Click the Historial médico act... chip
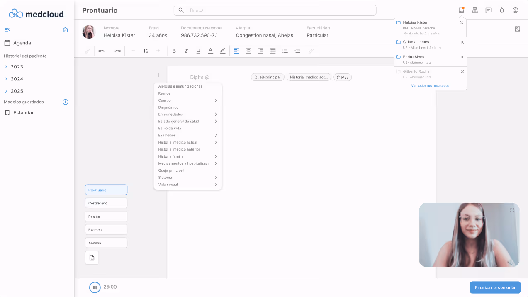Viewport: 528px width, 297px height. [x=309, y=77]
